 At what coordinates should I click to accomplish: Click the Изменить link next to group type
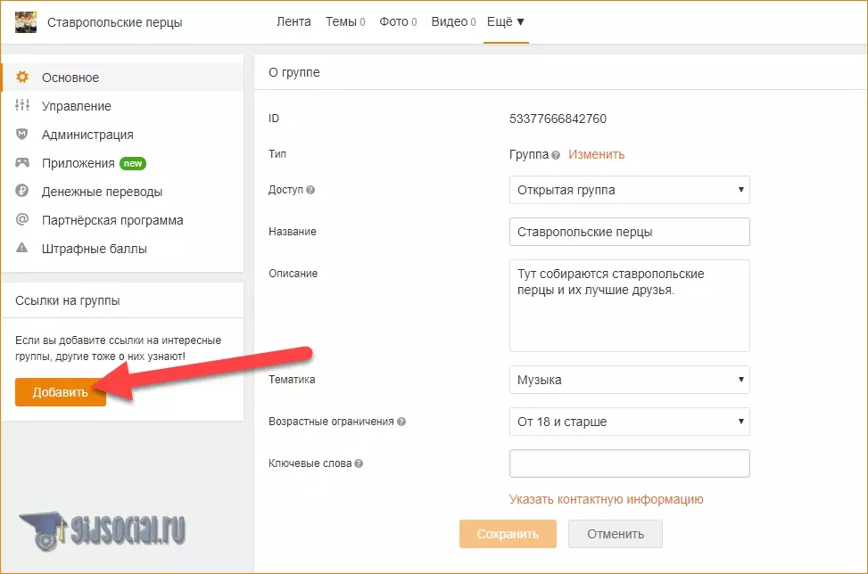tap(596, 154)
